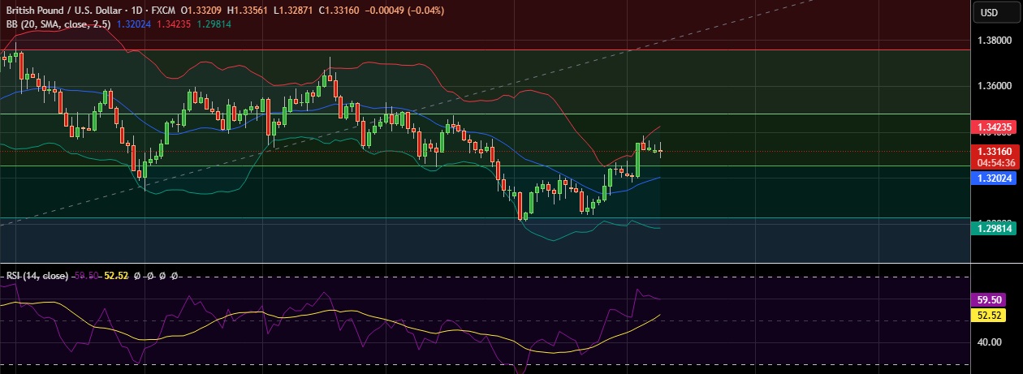Image resolution: width=1023 pixels, height=374 pixels.
Task: Select the BB (20, SMA, close, 2.5) indicator legend
Action: (x=58, y=24)
